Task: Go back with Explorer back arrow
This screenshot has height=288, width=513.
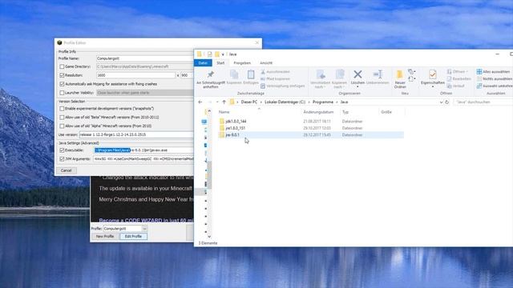Action: [x=200, y=102]
